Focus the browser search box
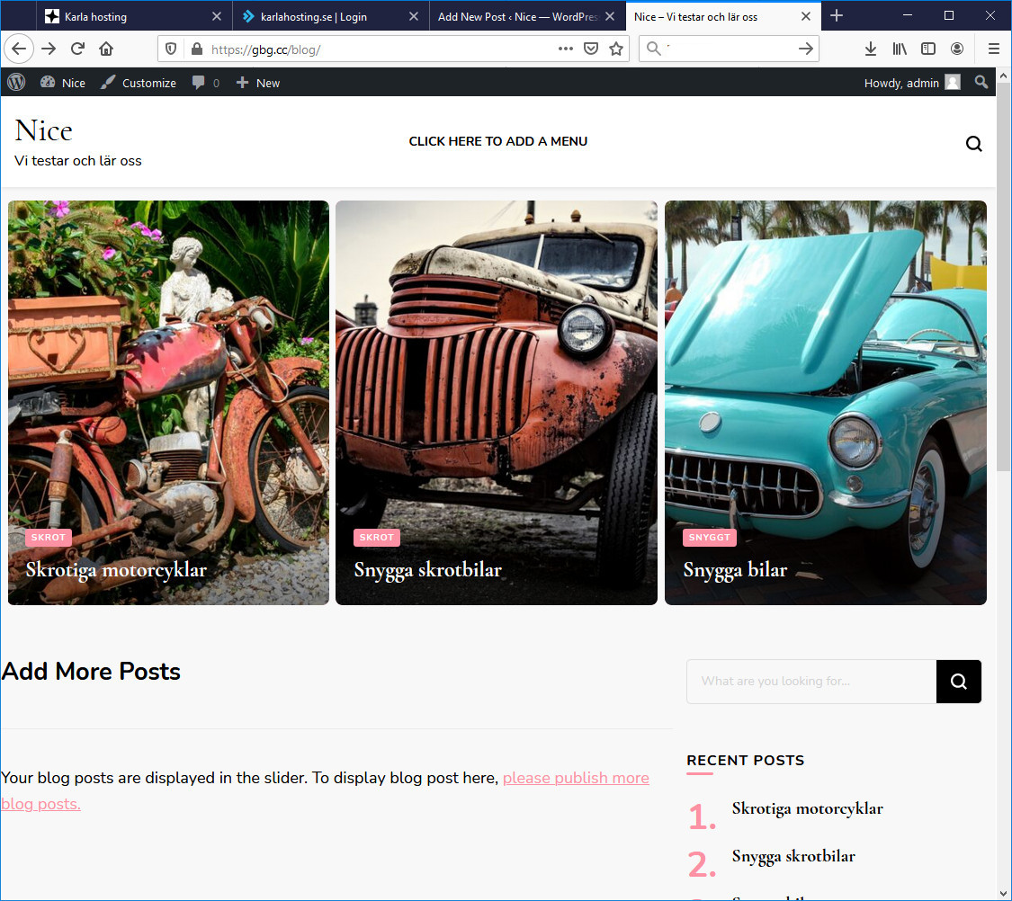The image size is (1012, 901). 729,49
